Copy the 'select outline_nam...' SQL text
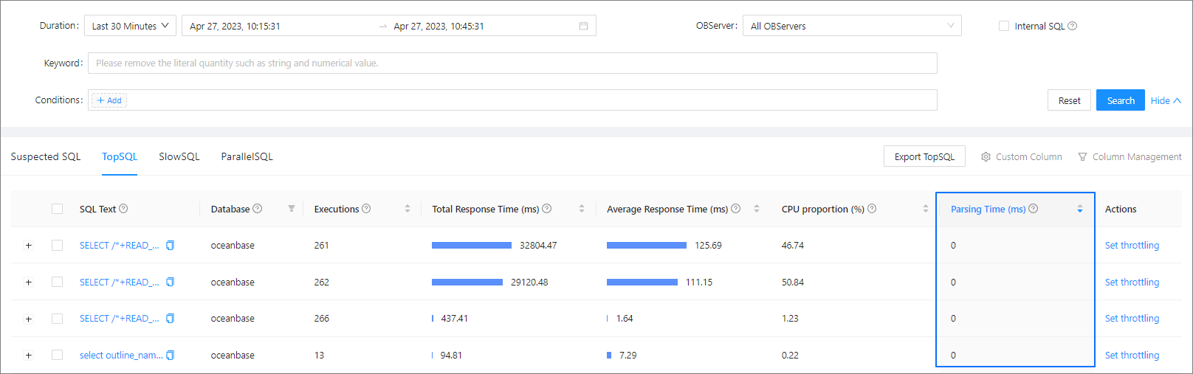This screenshot has height=374, width=1193. click(170, 356)
